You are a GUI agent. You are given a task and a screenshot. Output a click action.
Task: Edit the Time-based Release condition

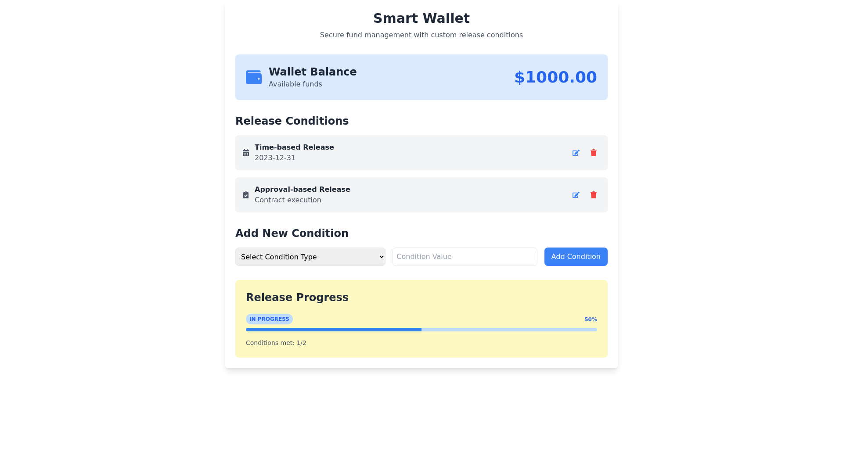pyautogui.click(x=576, y=153)
